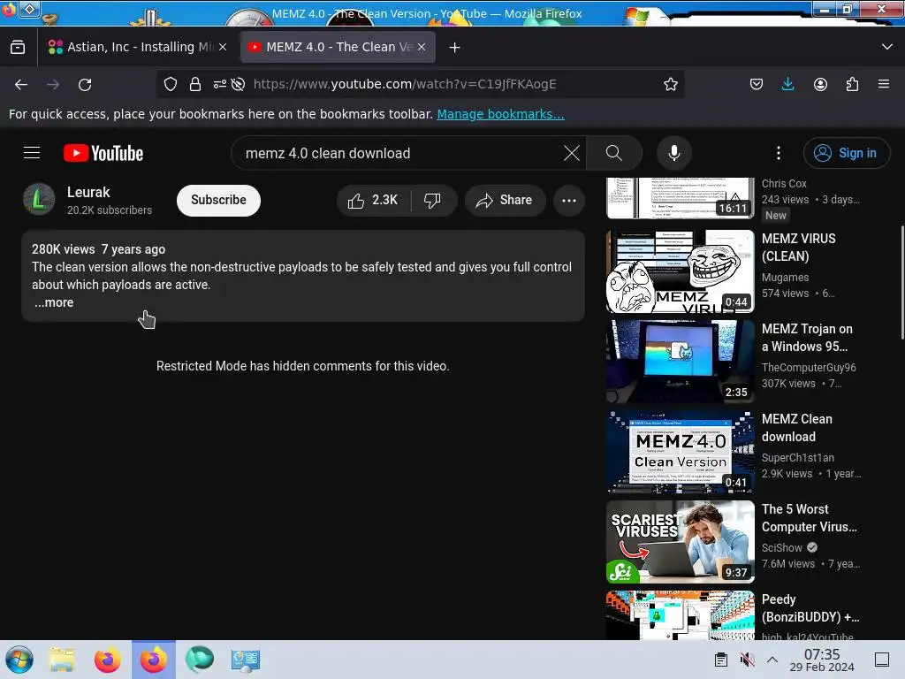This screenshot has width=905, height=679.
Task: Open network computers icon in taskbar
Action: tap(246, 660)
